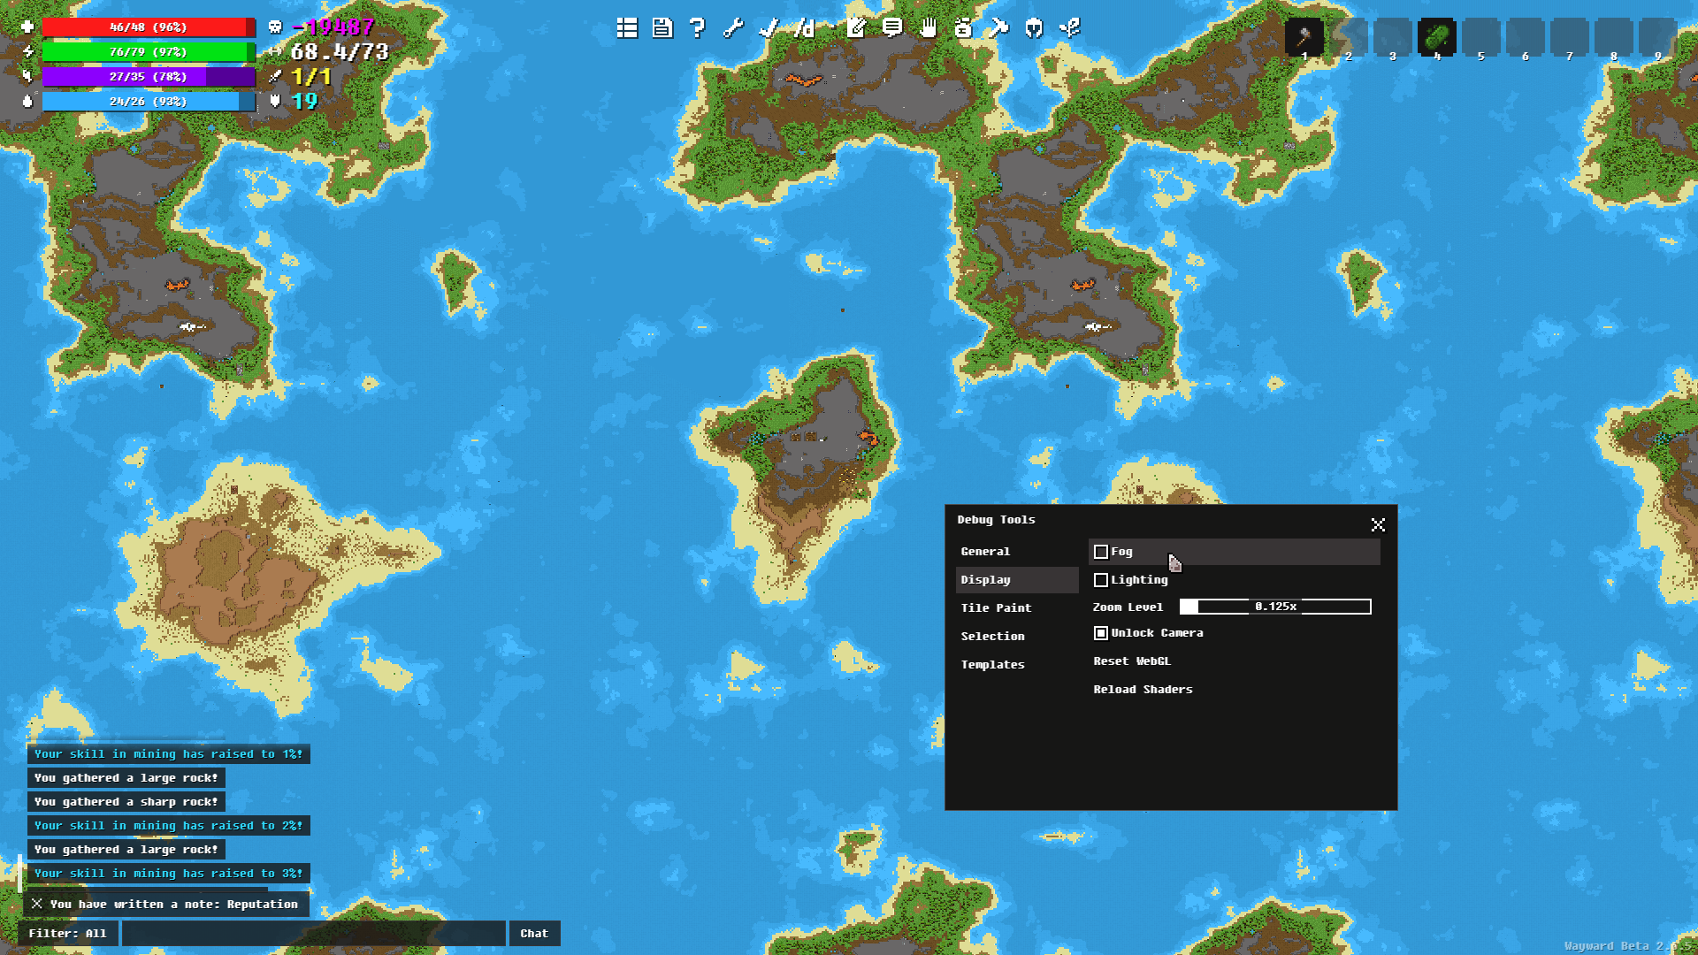Open the messages speech bubble icon
This screenshot has width=1698, height=955.
pyautogui.click(x=892, y=28)
